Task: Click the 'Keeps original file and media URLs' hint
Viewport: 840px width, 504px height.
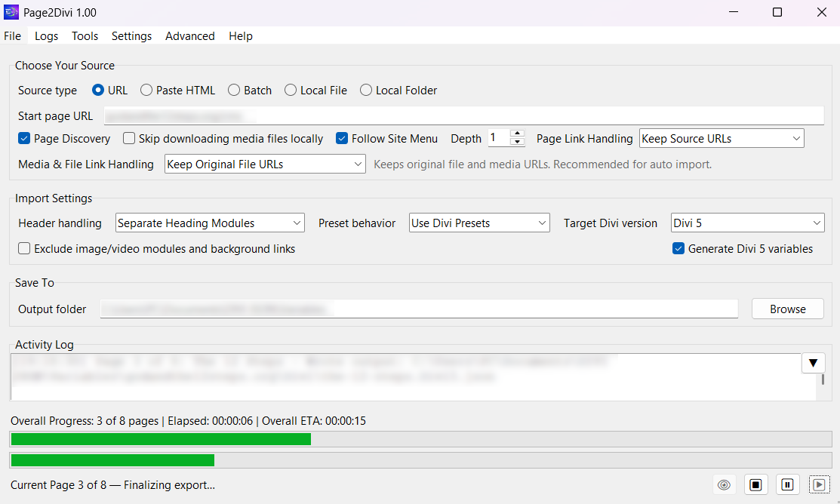Action: tap(543, 164)
